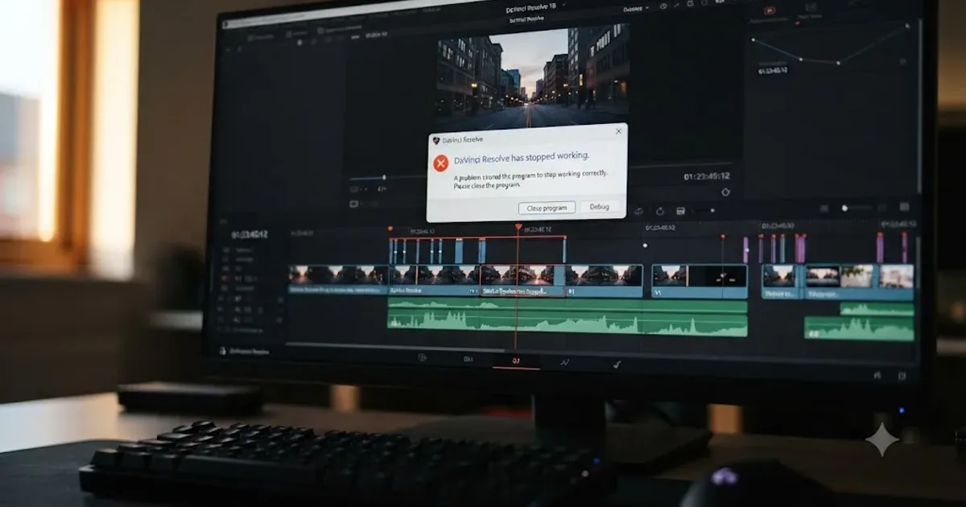Open the red-underlined active page tab at the bottom
Screen dimensions: 966x507
tap(516, 361)
